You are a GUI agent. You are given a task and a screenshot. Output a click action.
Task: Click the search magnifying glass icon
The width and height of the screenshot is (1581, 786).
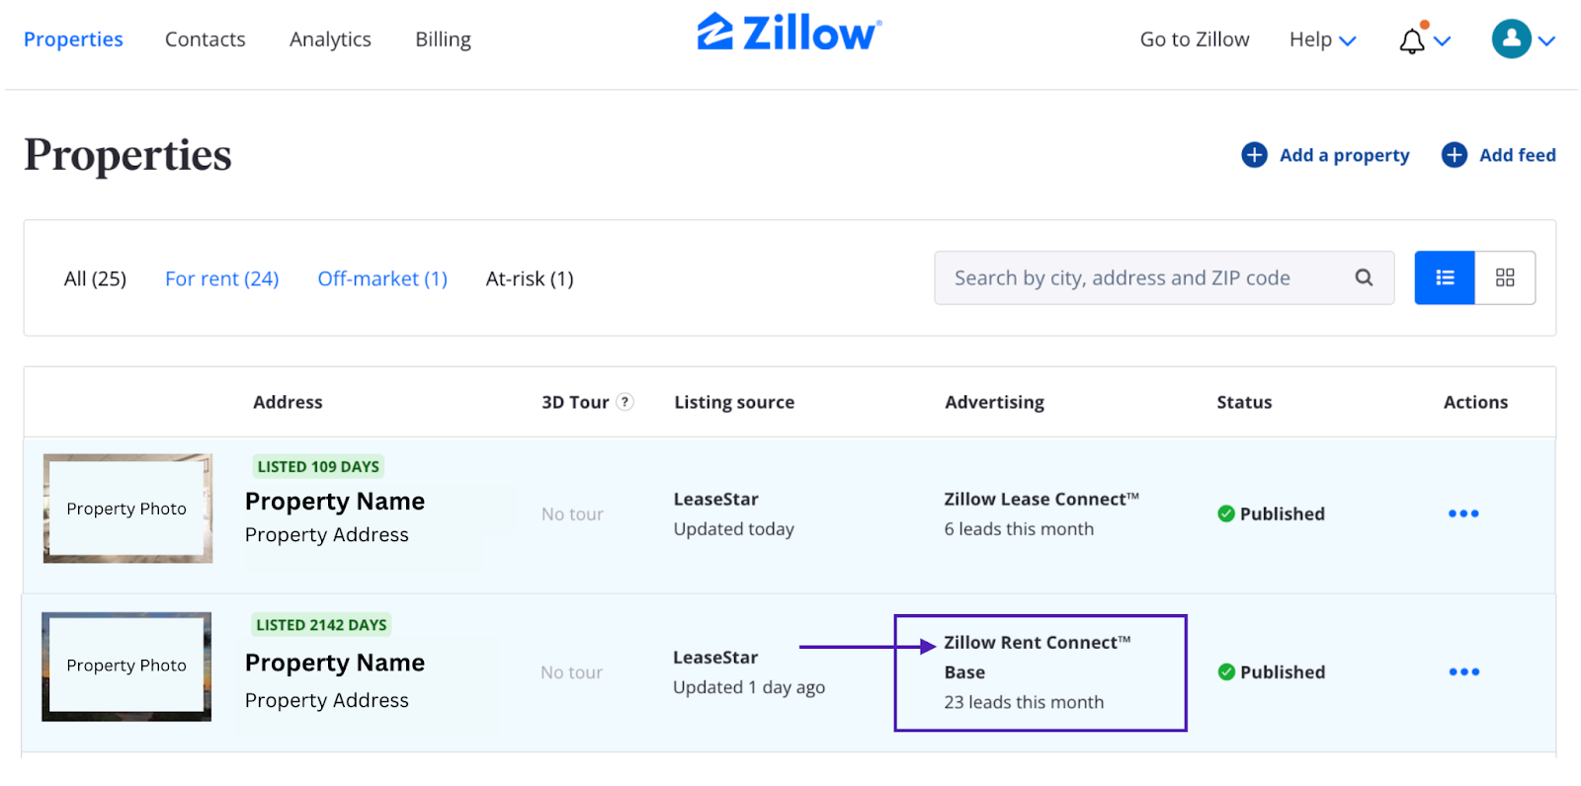[1364, 277]
